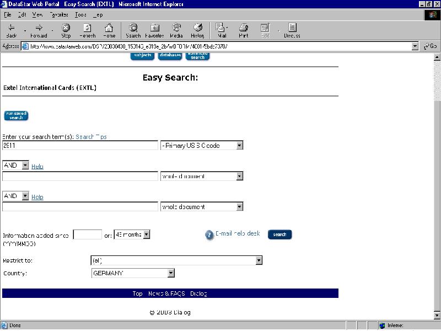Print the page with Print icon
The width and height of the screenshot is (441, 331).
point(244,30)
